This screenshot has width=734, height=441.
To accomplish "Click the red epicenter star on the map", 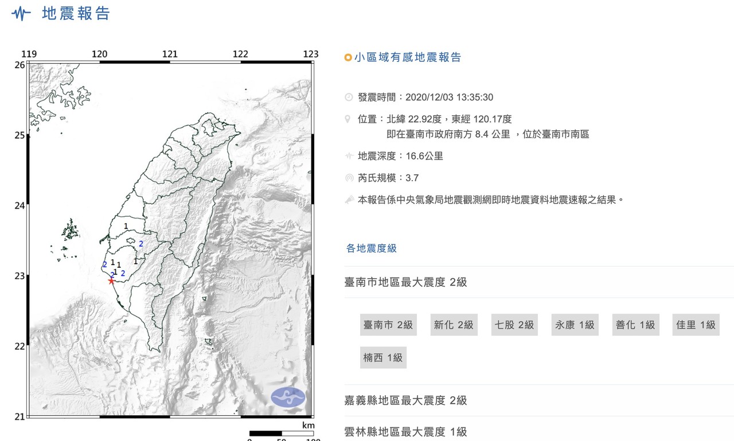I will click(x=111, y=280).
